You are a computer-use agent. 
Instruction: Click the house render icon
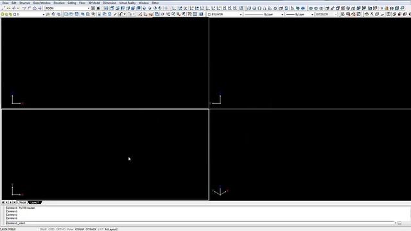click(x=387, y=8)
